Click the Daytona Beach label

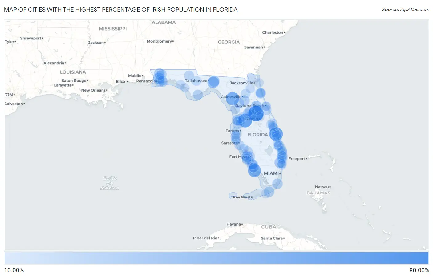click(x=250, y=106)
